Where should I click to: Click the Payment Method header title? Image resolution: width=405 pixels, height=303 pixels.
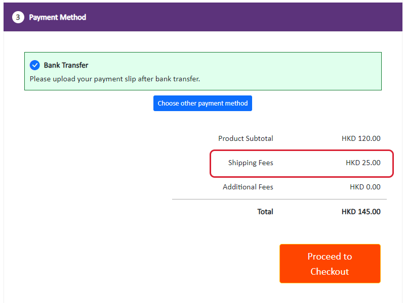click(57, 17)
